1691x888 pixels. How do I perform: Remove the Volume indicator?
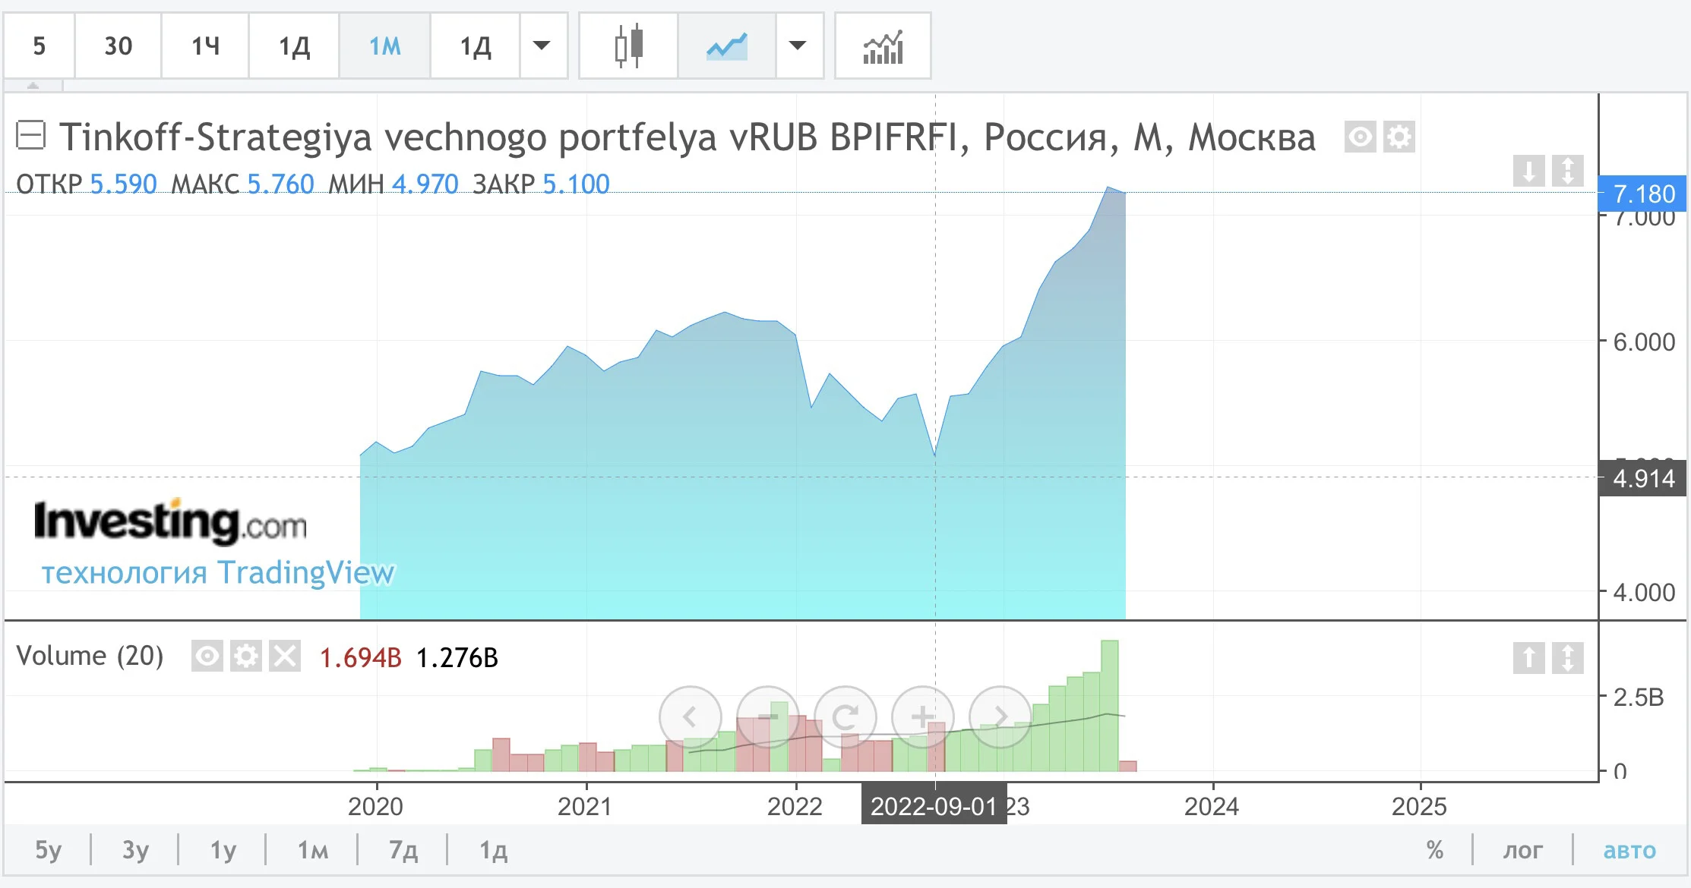[286, 656]
